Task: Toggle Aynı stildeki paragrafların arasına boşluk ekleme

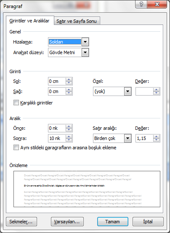Action: (16, 148)
